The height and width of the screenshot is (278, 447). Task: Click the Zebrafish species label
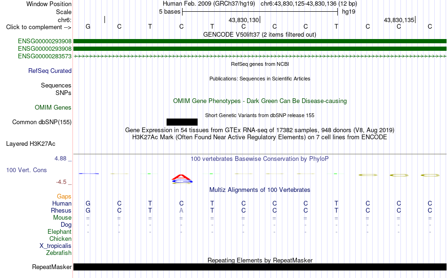pos(59,253)
